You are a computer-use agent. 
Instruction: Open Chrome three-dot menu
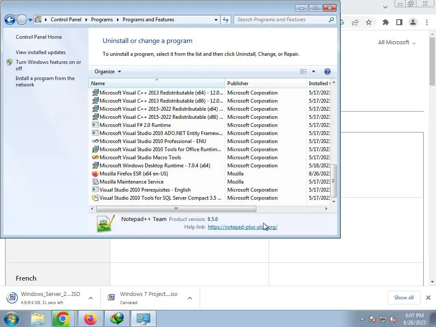(x=427, y=22)
